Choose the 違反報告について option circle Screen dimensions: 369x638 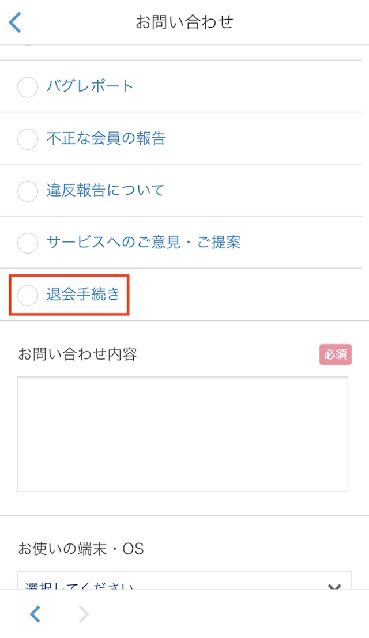coord(27,191)
